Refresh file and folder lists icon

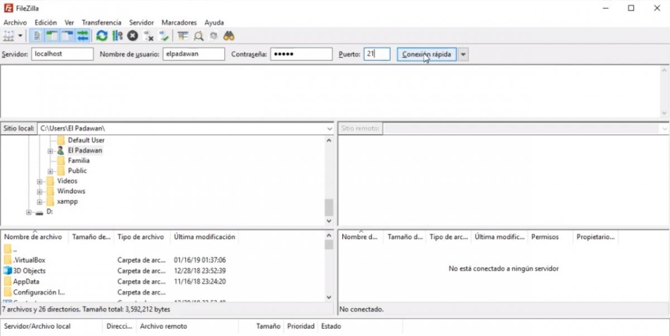(102, 36)
